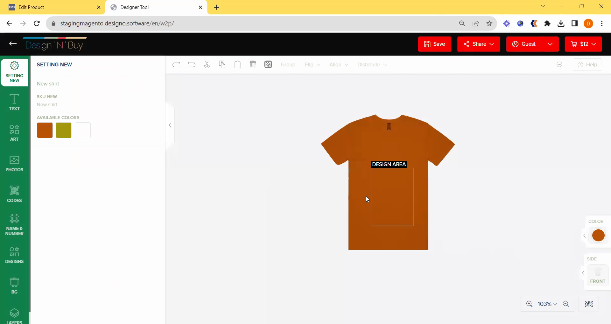Screen dimensions: 611x324
Task: Expand the Share dropdown
Action: click(x=479, y=44)
